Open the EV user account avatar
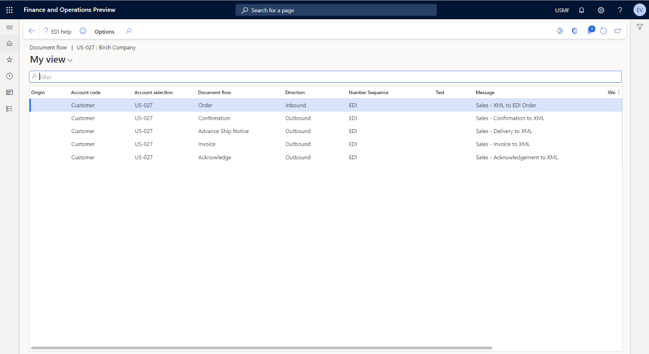Screen dimensions: 649x354 (639, 10)
